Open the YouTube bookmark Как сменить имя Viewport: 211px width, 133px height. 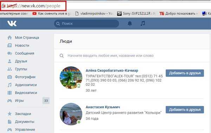point(51,14)
